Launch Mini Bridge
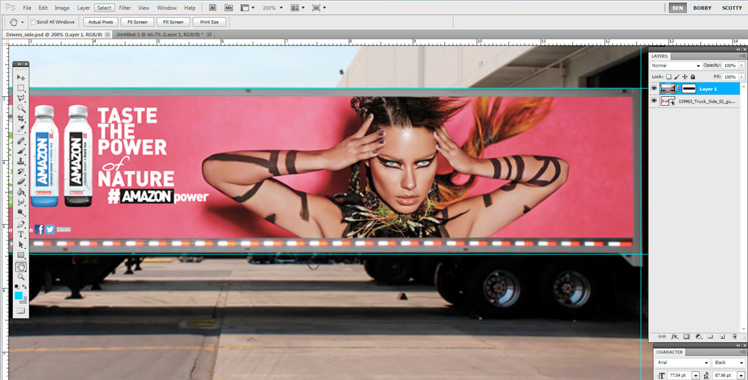The height and width of the screenshot is (380, 748). tap(228, 8)
